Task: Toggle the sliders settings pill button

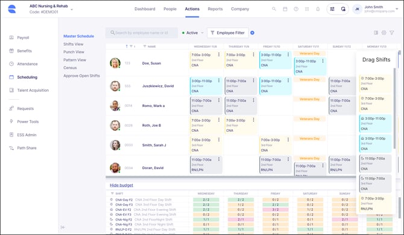Action: pos(332,9)
